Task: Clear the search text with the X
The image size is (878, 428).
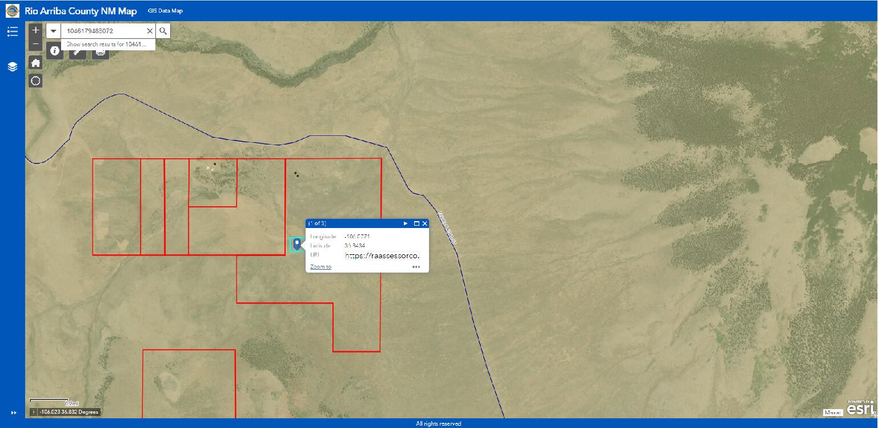Action: (x=150, y=30)
